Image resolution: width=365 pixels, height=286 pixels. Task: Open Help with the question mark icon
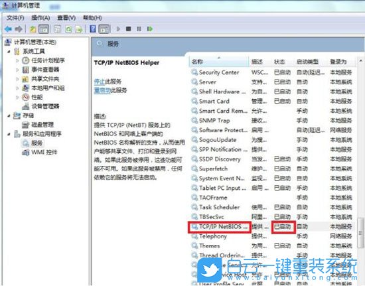tap(93, 29)
